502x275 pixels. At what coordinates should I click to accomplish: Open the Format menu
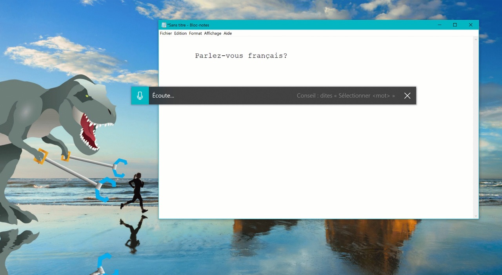[x=195, y=33]
